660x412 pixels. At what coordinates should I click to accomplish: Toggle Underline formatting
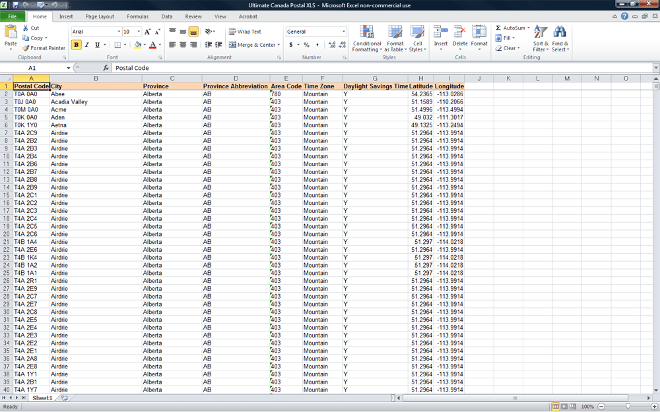[97, 45]
